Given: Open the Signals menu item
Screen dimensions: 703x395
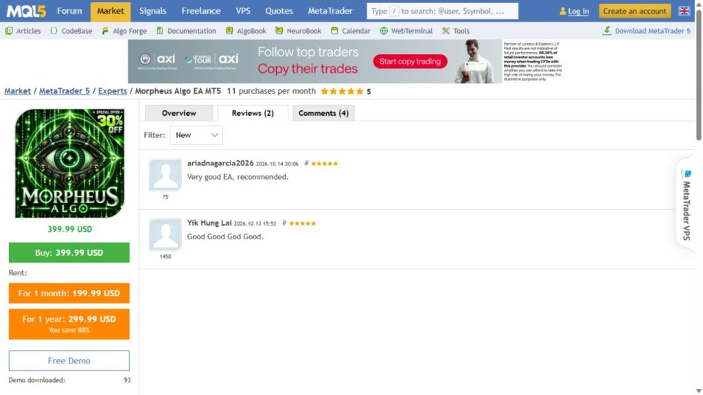Looking at the screenshot, I should coord(153,11).
